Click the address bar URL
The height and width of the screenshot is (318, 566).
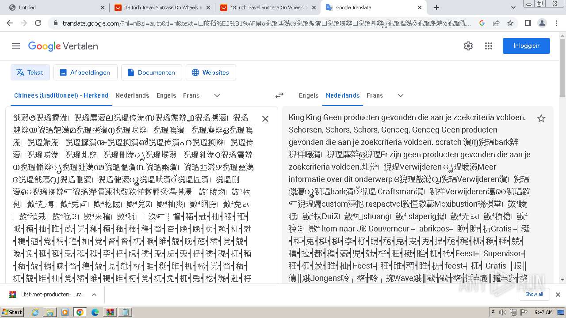(267, 23)
